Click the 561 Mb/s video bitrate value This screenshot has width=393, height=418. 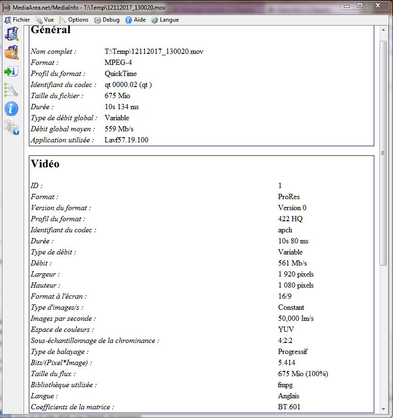293,263
